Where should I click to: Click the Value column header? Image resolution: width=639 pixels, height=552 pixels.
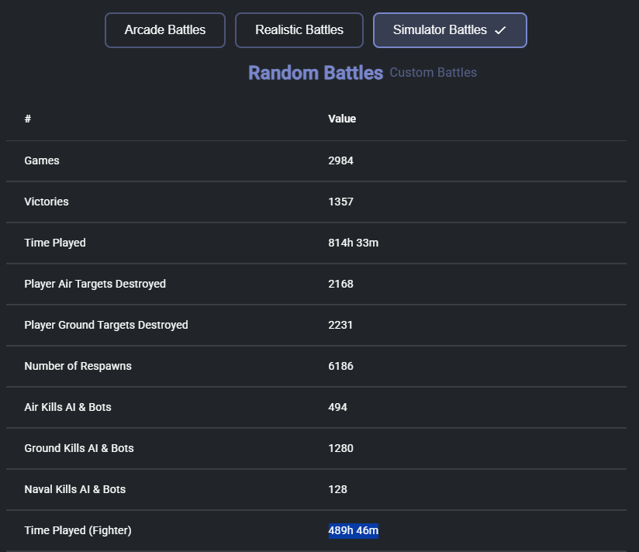(342, 119)
